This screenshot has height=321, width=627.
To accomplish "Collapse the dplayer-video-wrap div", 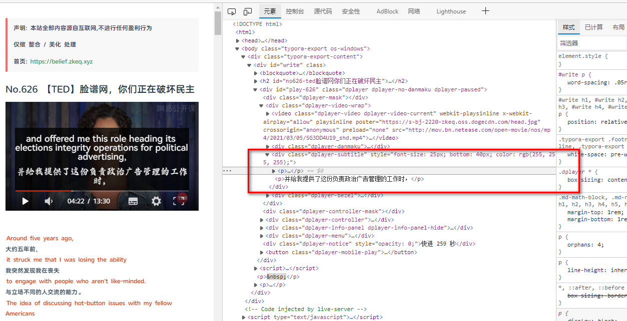I will tap(262, 106).
